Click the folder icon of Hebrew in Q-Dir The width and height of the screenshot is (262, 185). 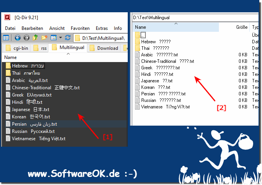(x=8, y=66)
